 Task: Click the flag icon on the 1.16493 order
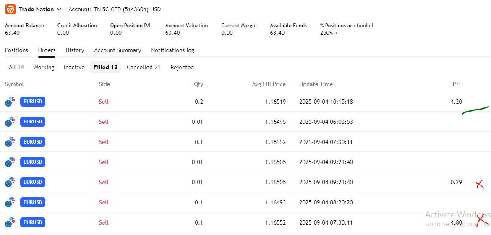pos(10,202)
